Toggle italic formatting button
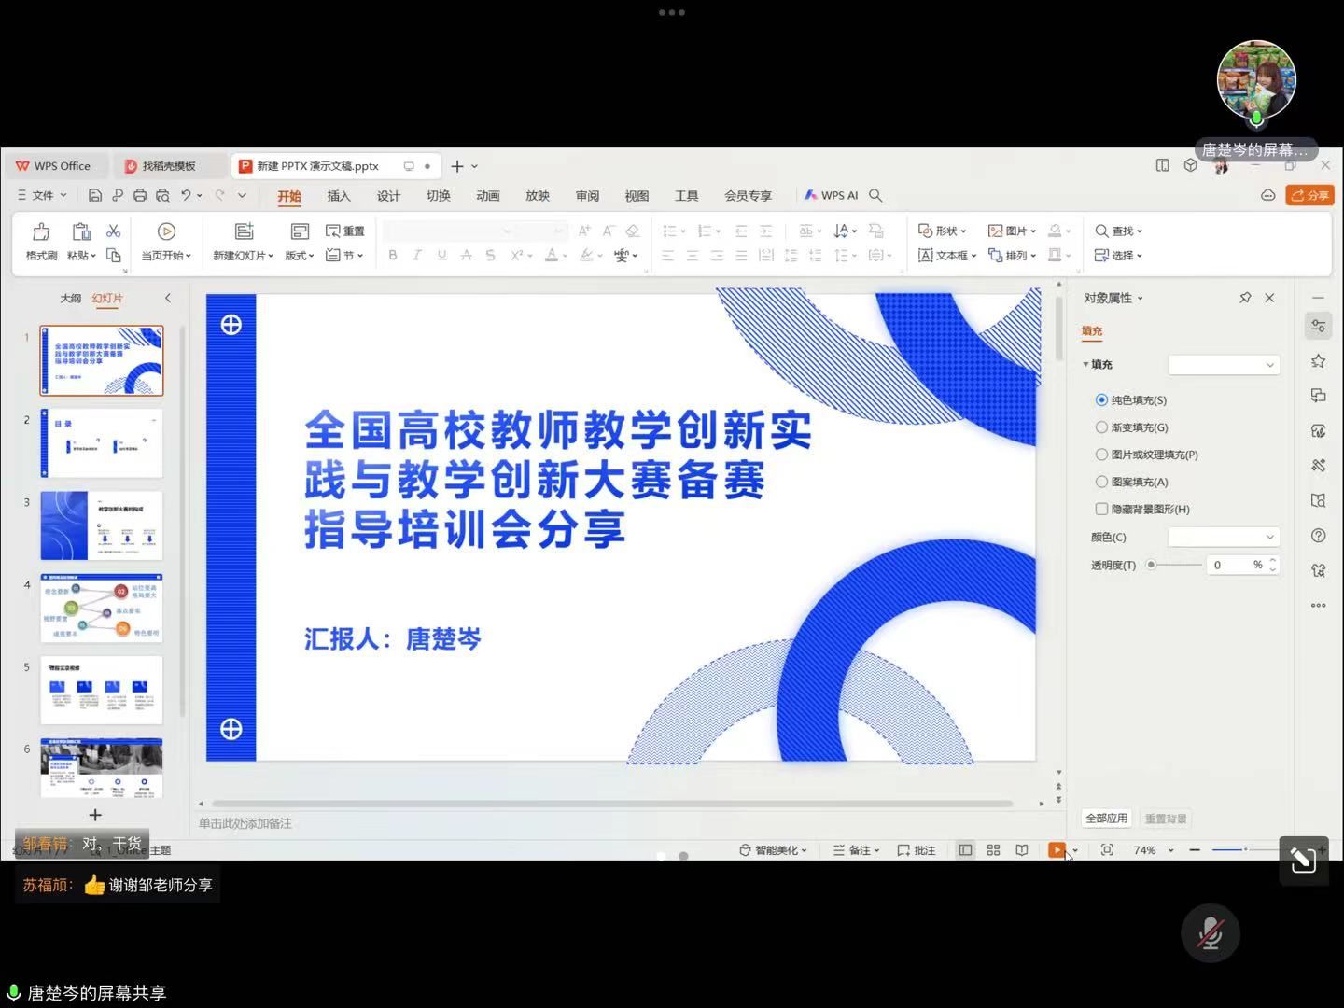 [x=417, y=255]
